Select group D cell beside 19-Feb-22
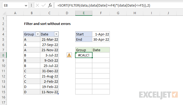Screen dimensions: 183x105 32,87
